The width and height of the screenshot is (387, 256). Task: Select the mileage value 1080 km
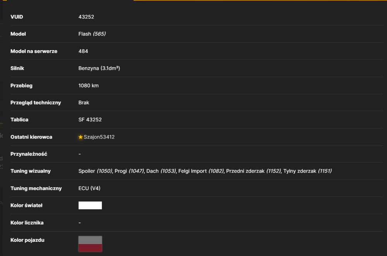88,86
